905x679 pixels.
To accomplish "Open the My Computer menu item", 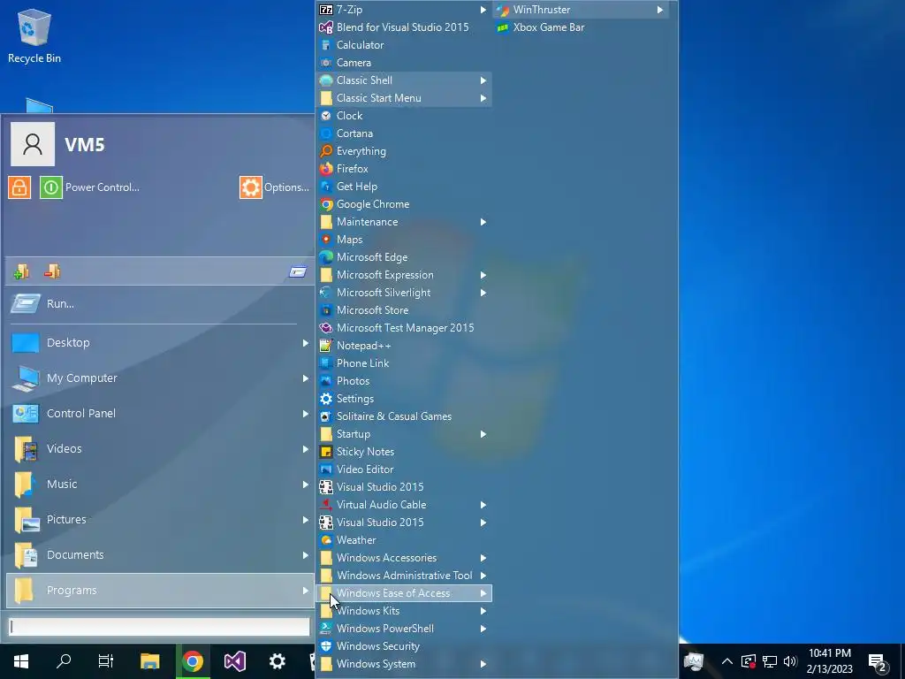I will [160, 378].
